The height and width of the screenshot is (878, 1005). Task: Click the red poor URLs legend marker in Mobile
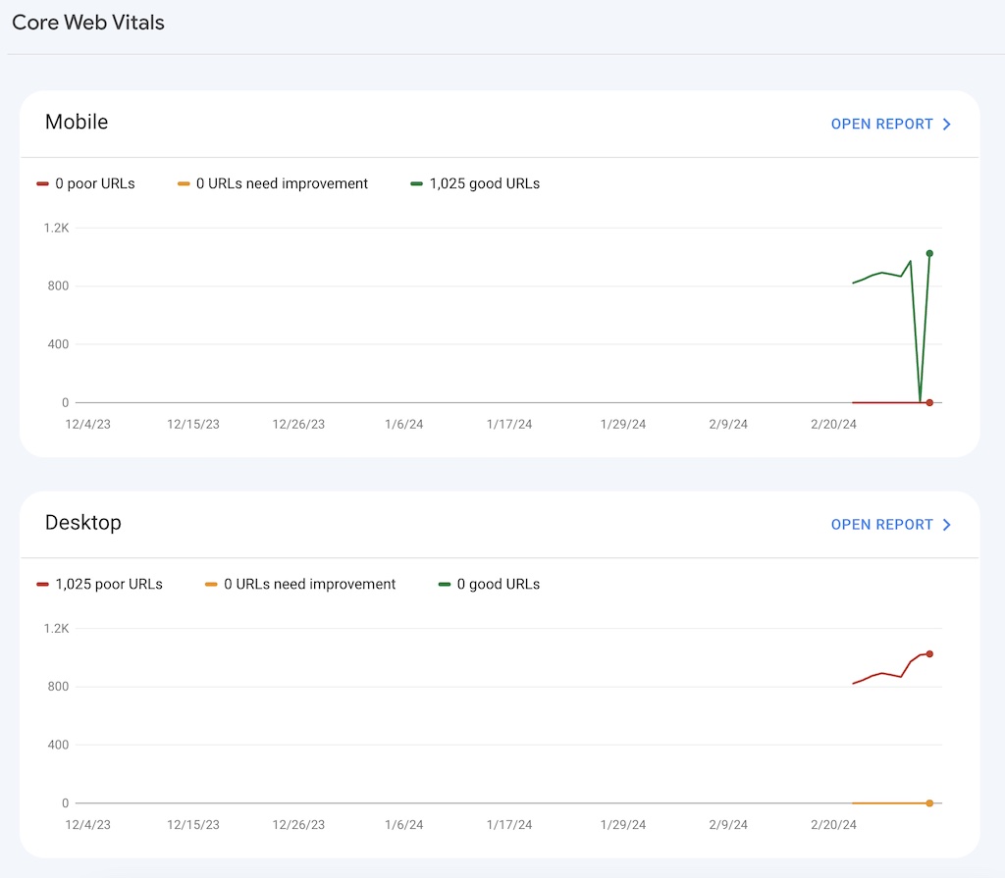42,184
